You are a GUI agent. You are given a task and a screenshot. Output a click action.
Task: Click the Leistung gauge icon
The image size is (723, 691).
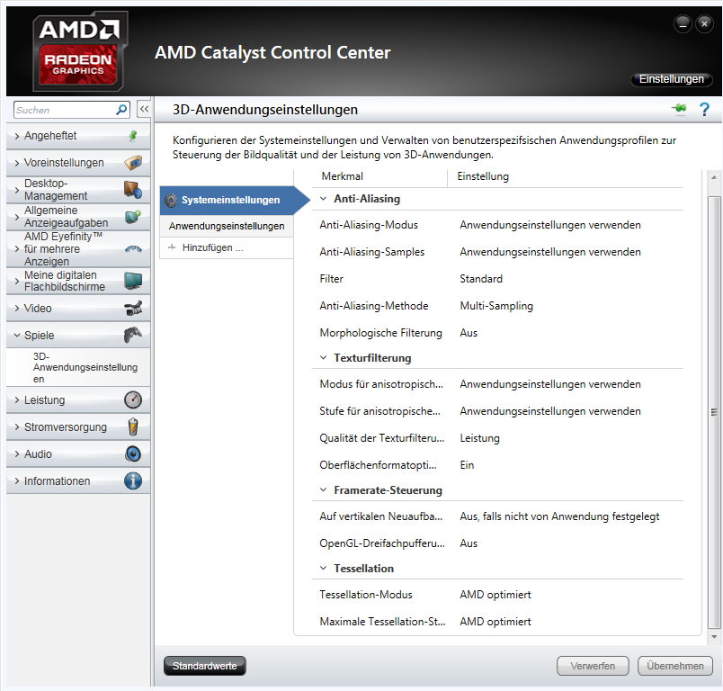tap(133, 399)
